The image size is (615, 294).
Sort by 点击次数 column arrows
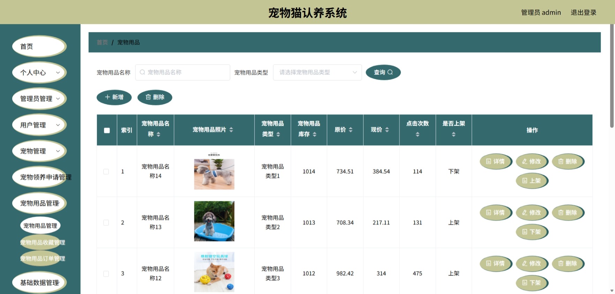(418, 134)
